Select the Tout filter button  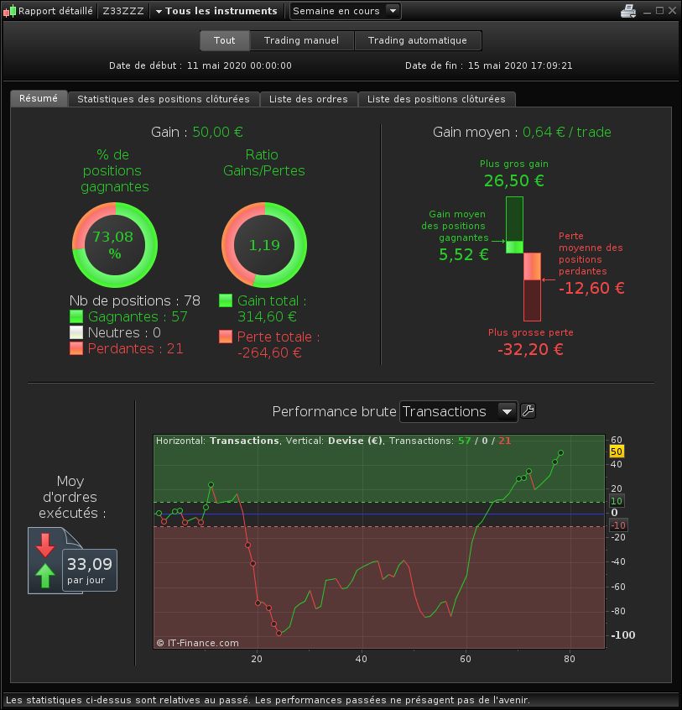225,40
